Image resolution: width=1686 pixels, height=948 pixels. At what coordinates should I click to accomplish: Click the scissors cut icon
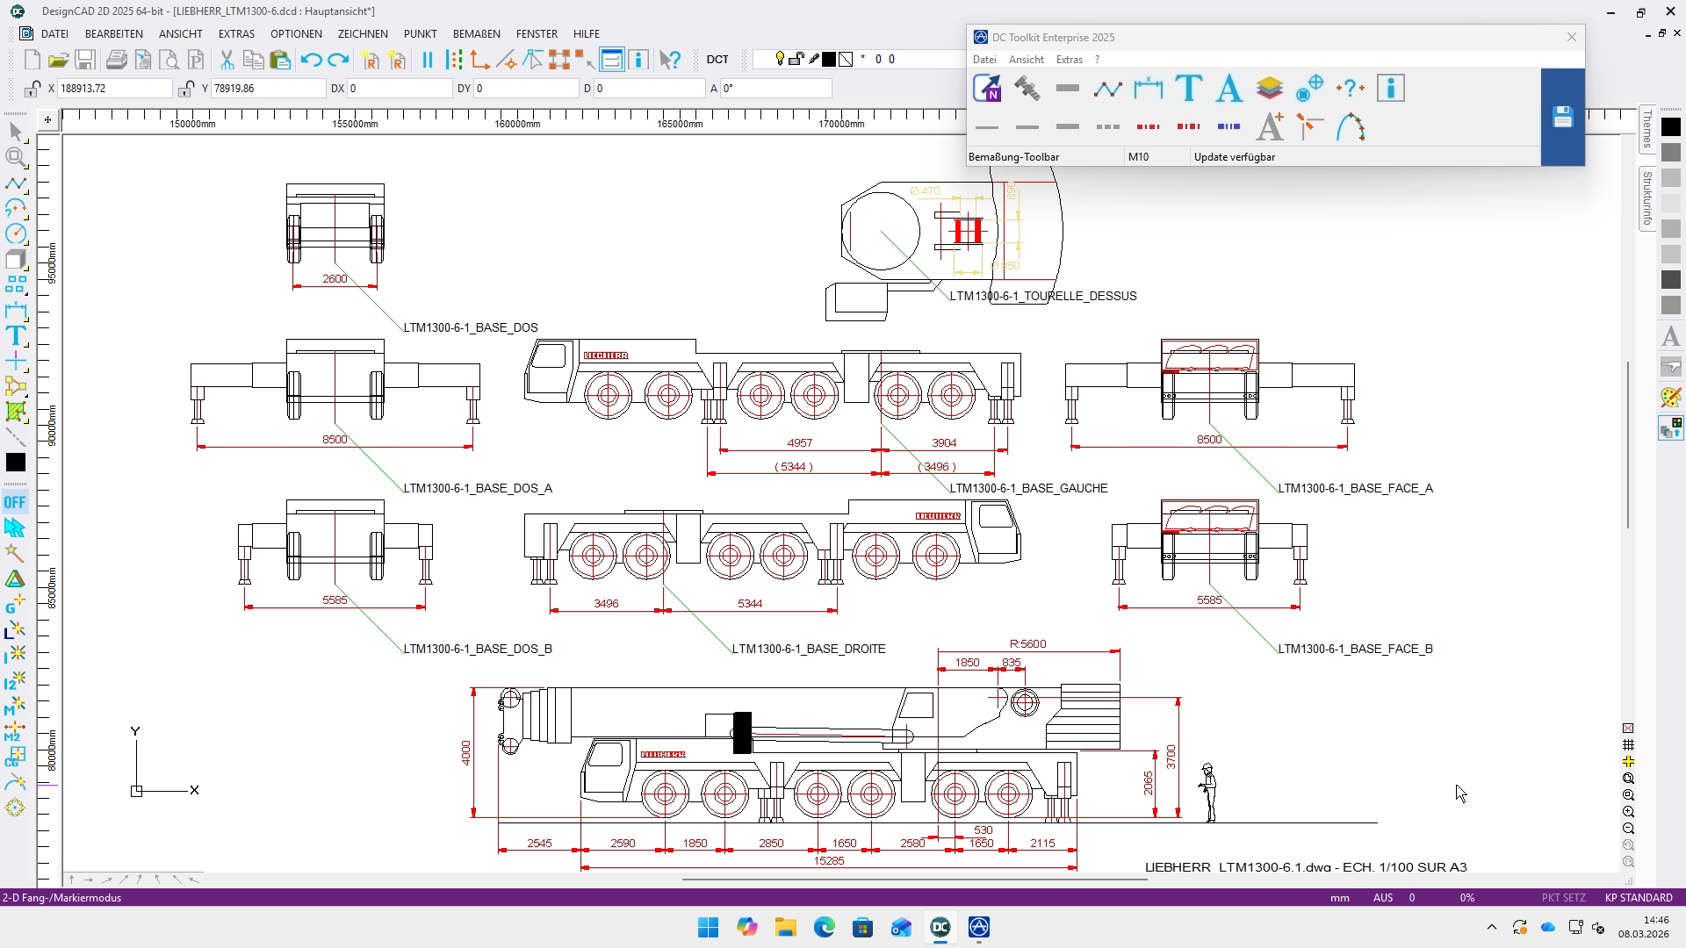[x=227, y=60]
